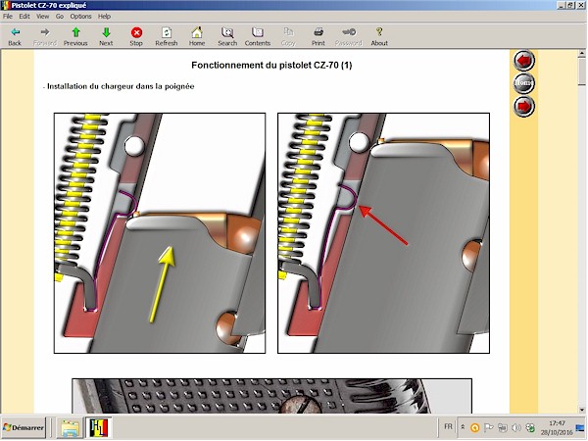Click the vertical scrollbar down arrow
This screenshot has width=588, height=441.
click(581, 409)
